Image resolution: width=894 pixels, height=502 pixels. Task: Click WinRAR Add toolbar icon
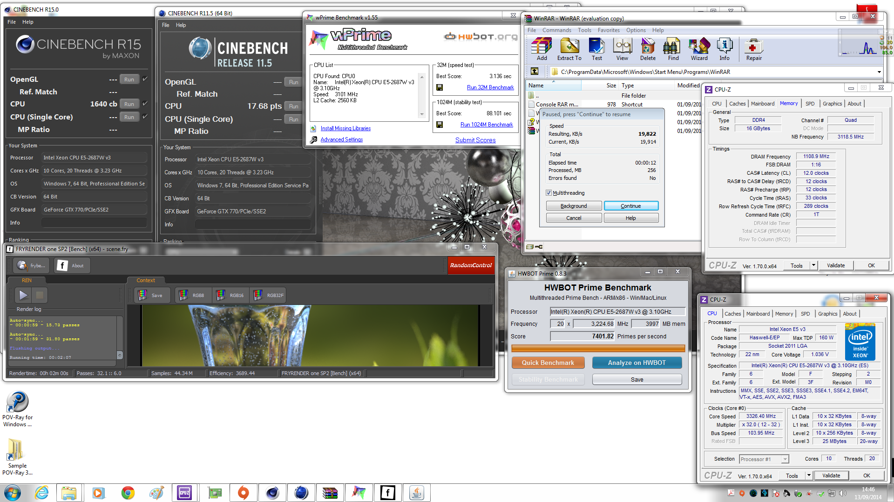click(x=542, y=50)
